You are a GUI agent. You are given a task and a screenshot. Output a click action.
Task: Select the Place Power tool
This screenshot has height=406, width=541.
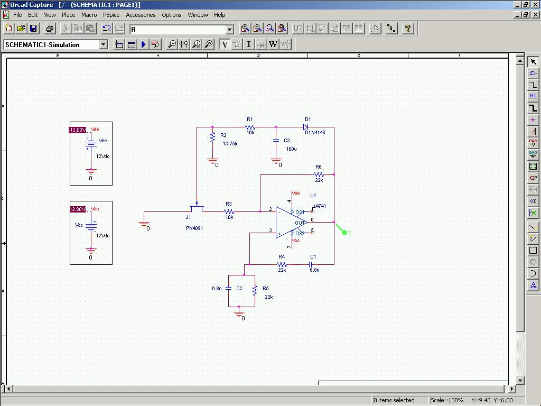click(533, 143)
